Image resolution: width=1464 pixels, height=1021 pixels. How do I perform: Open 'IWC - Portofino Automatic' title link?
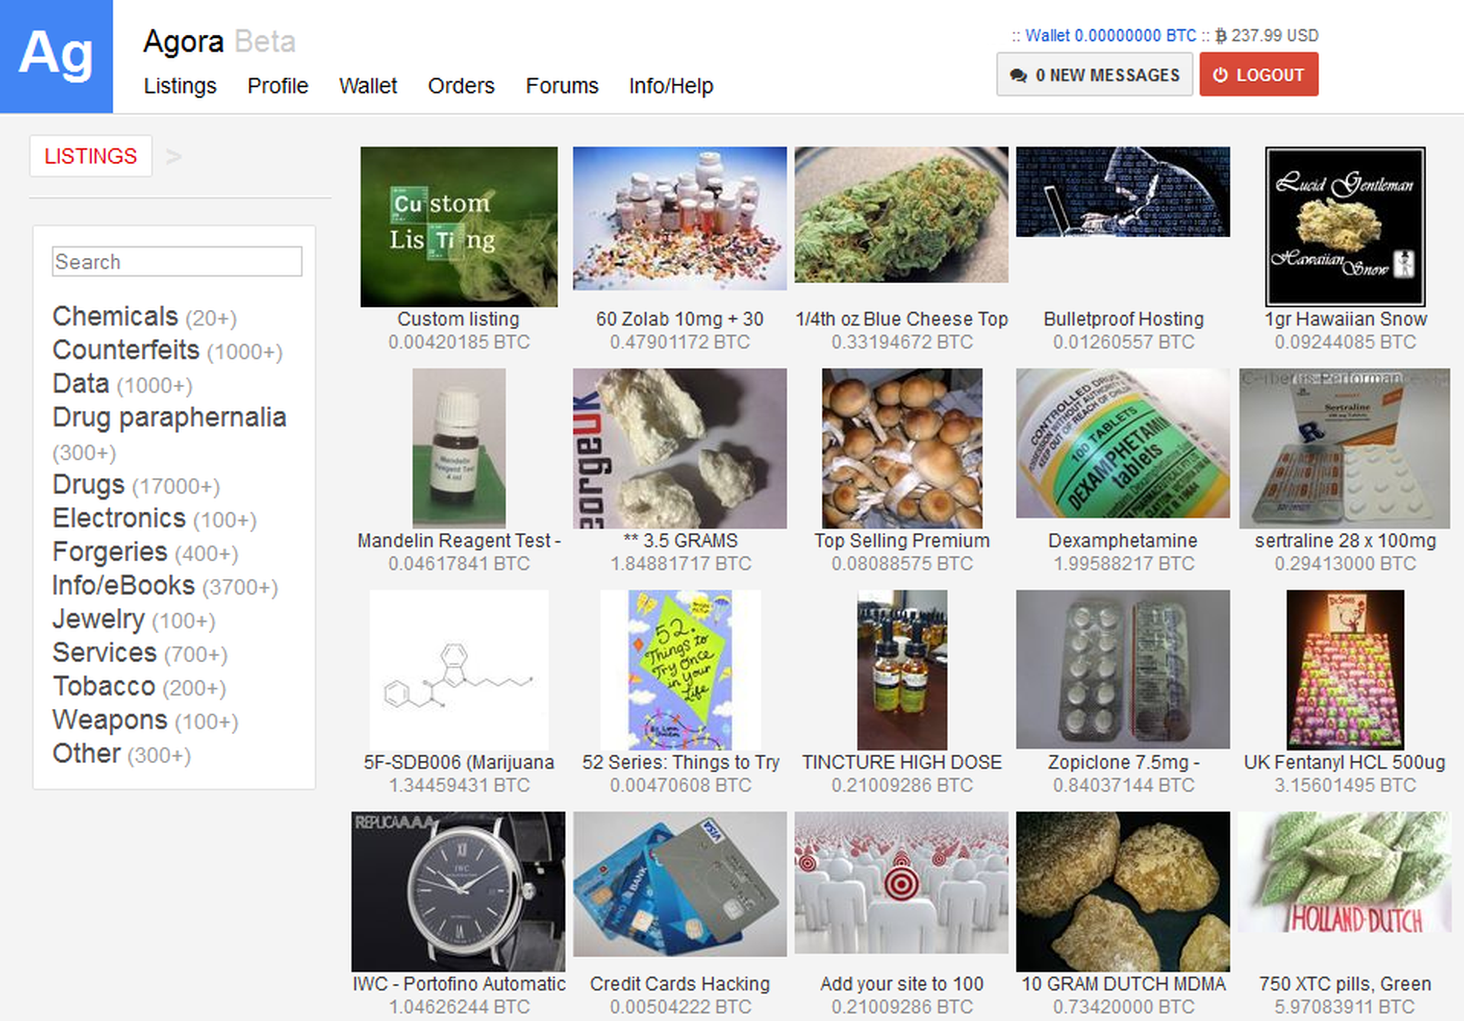click(x=459, y=984)
